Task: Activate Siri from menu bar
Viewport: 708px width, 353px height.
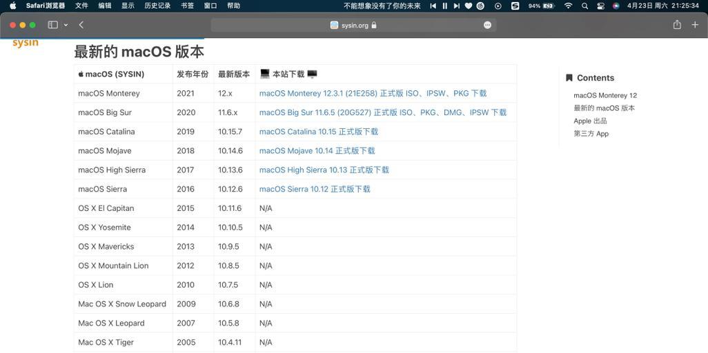Action: tap(616, 6)
